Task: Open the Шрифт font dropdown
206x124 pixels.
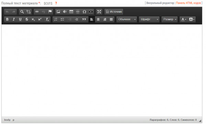Action: coord(149,19)
